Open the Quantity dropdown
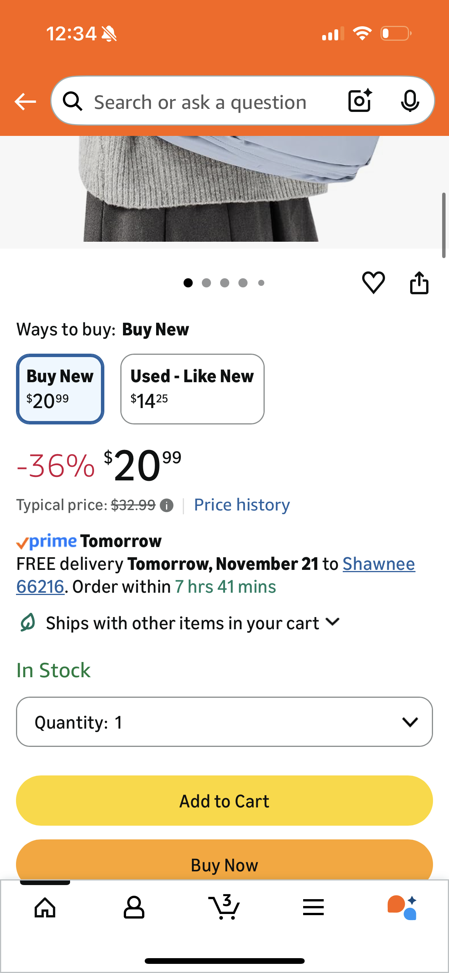 point(224,722)
